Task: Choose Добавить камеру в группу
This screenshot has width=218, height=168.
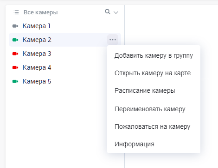Action: (154, 55)
